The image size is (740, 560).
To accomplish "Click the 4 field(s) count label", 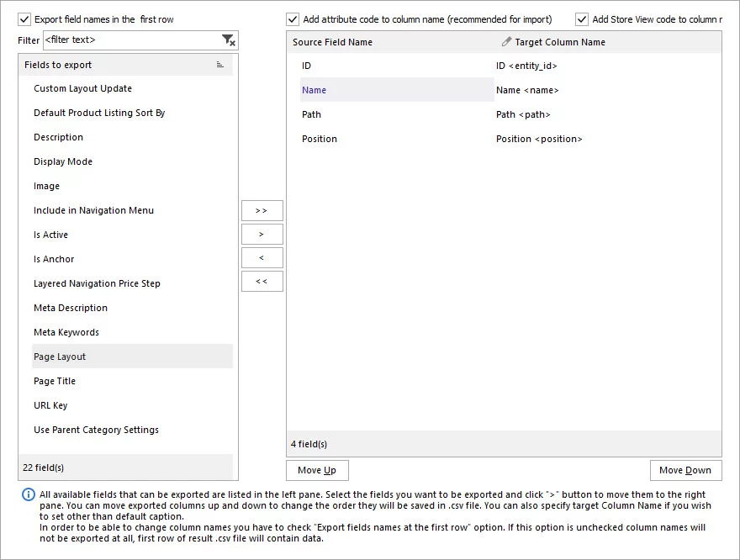I will tap(309, 444).
